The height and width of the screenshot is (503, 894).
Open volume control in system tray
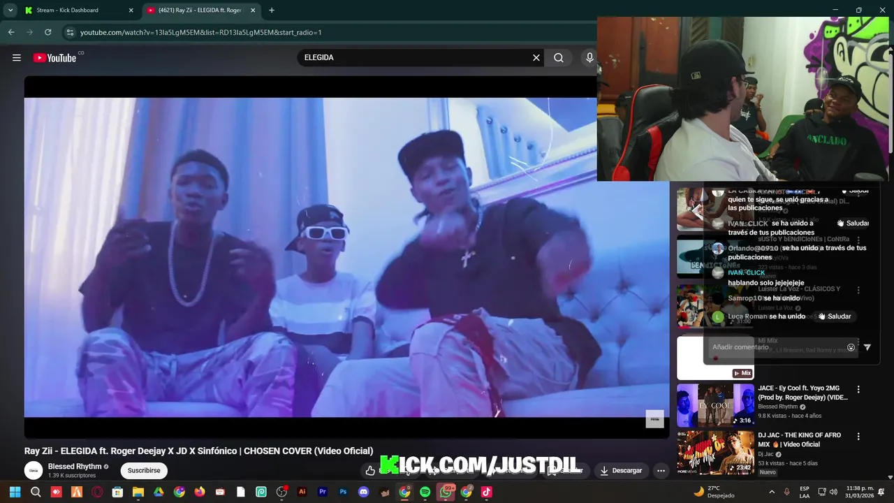[x=835, y=492]
